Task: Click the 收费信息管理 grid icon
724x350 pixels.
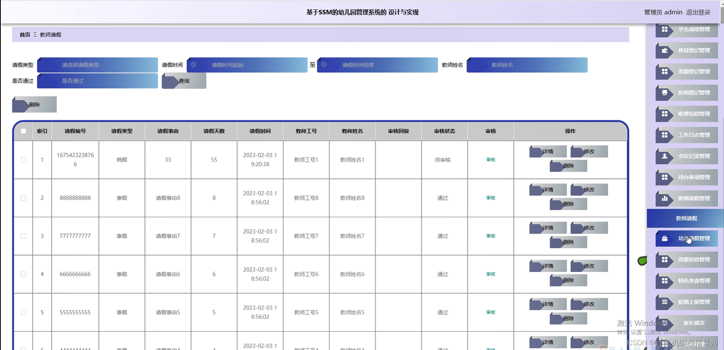Action: coord(664,114)
